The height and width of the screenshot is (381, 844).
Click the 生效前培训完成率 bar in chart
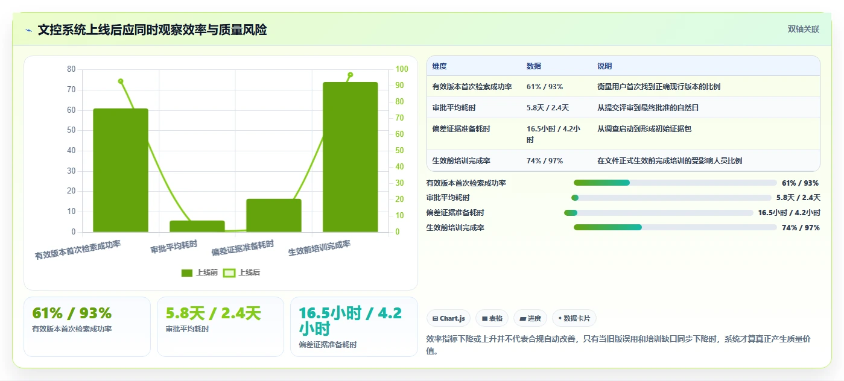(350, 157)
